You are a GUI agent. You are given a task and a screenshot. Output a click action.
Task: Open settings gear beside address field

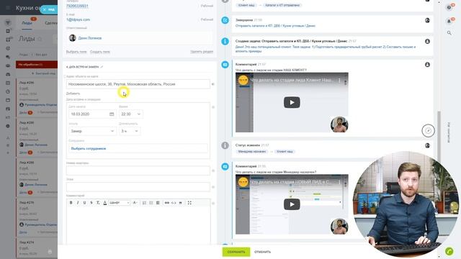click(213, 84)
